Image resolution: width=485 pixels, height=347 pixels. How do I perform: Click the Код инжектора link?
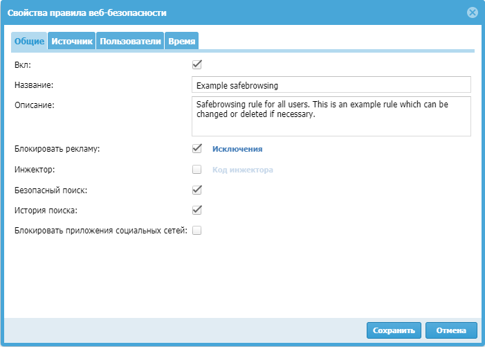click(243, 170)
